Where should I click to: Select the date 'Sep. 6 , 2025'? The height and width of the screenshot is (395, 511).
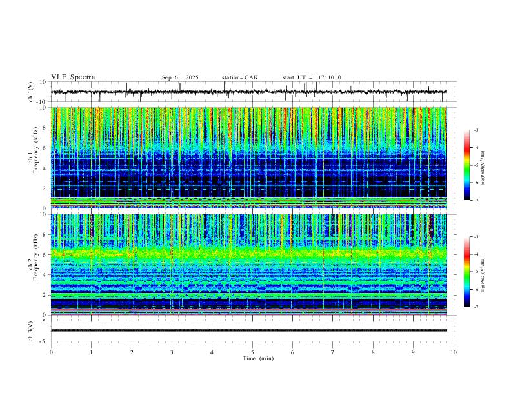pos(180,77)
